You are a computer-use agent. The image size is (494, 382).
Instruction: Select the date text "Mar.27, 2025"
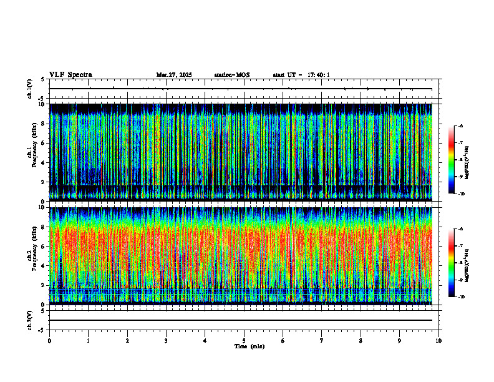click(x=174, y=75)
